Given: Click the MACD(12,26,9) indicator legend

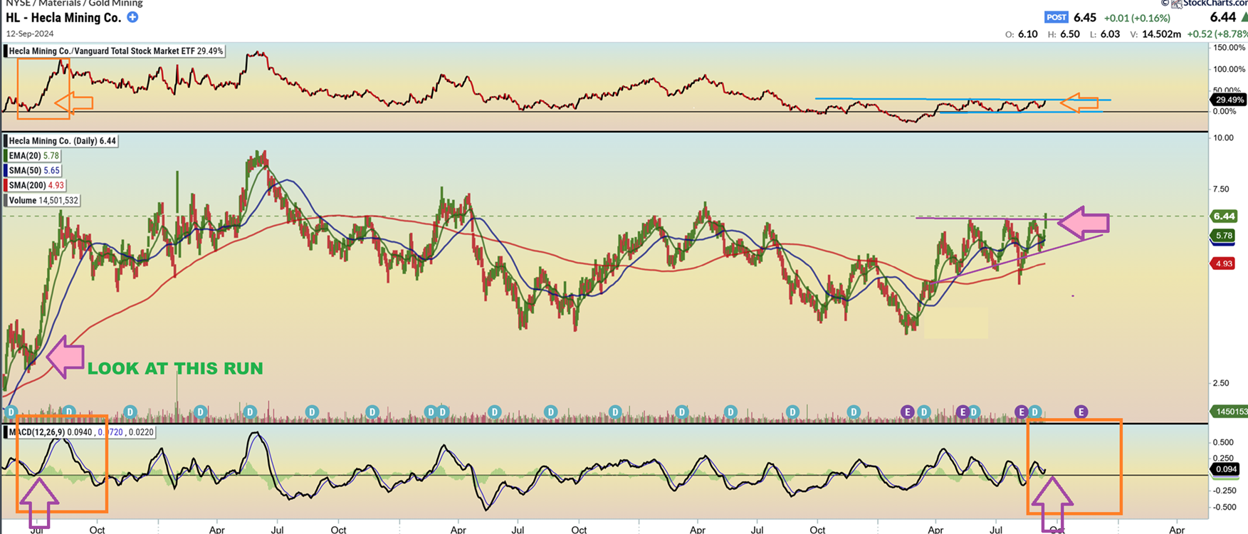Looking at the screenshot, I should pyautogui.click(x=79, y=432).
